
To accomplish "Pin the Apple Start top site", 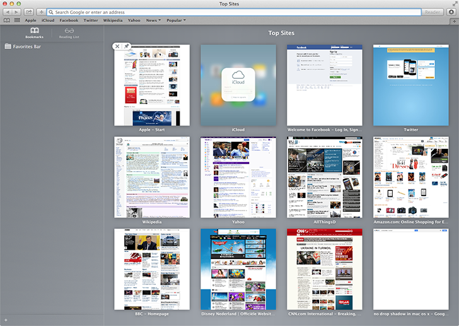I will tap(126, 46).
